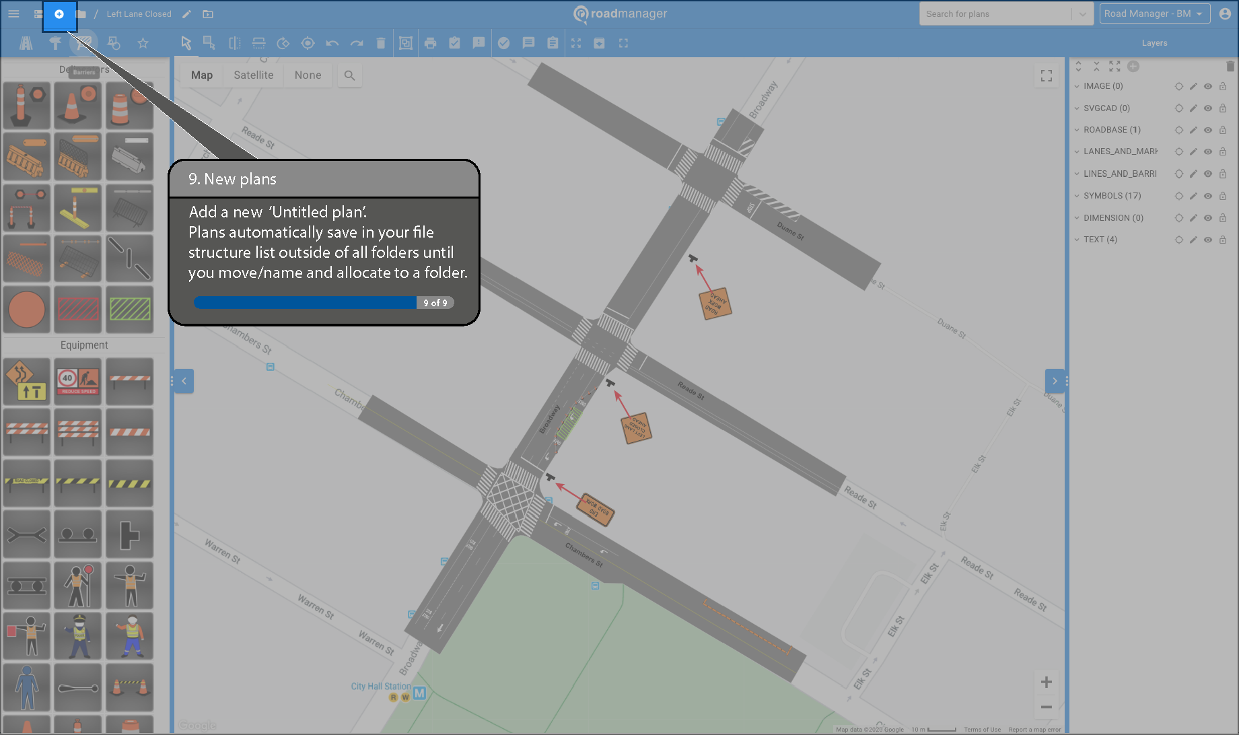Click the clipboard notes icon
Screen dimensions: 1239x735
[553, 43]
